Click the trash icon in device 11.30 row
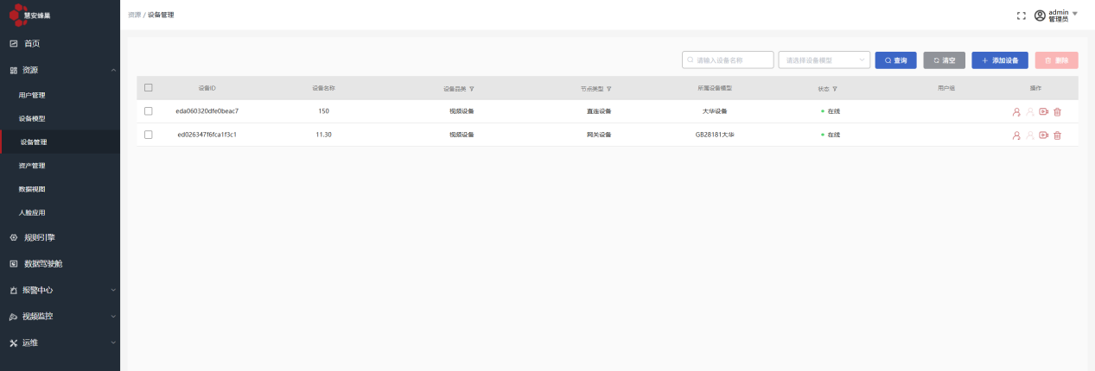Viewport: 1095px width, 371px height. (x=1057, y=135)
